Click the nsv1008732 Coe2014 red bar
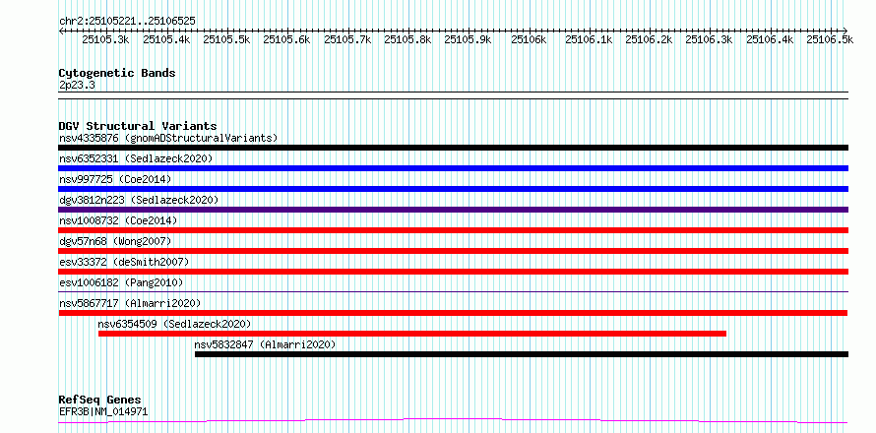 click(x=453, y=230)
